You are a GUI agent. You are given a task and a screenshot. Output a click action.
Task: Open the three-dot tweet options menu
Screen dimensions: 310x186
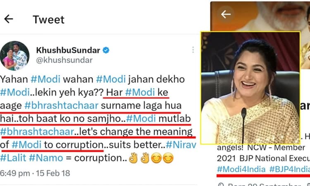point(193,50)
